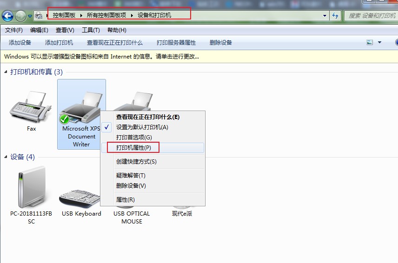The image size is (398, 263).
Task: Click the yellow Windows information bar
Action: (x=199, y=57)
